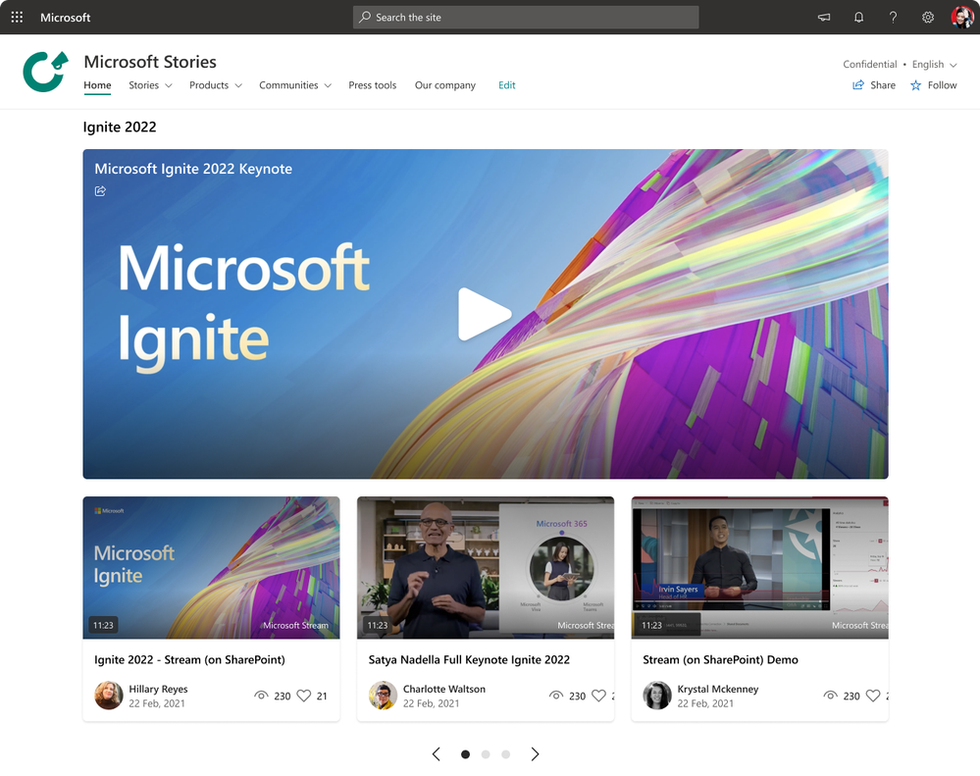Screen dimensions: 980x776
Task: Open the user profile avatar
Action: 962,18
